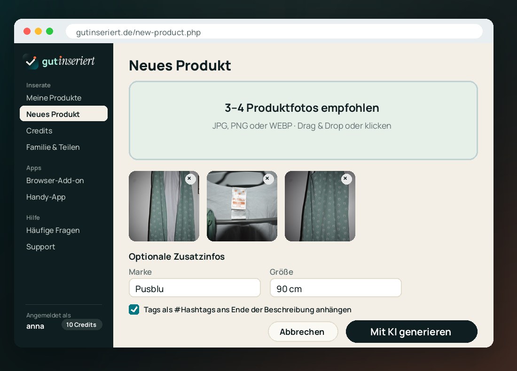Click the Neues Produkt page heading
The image size is (517, 371).
point(180,66)
